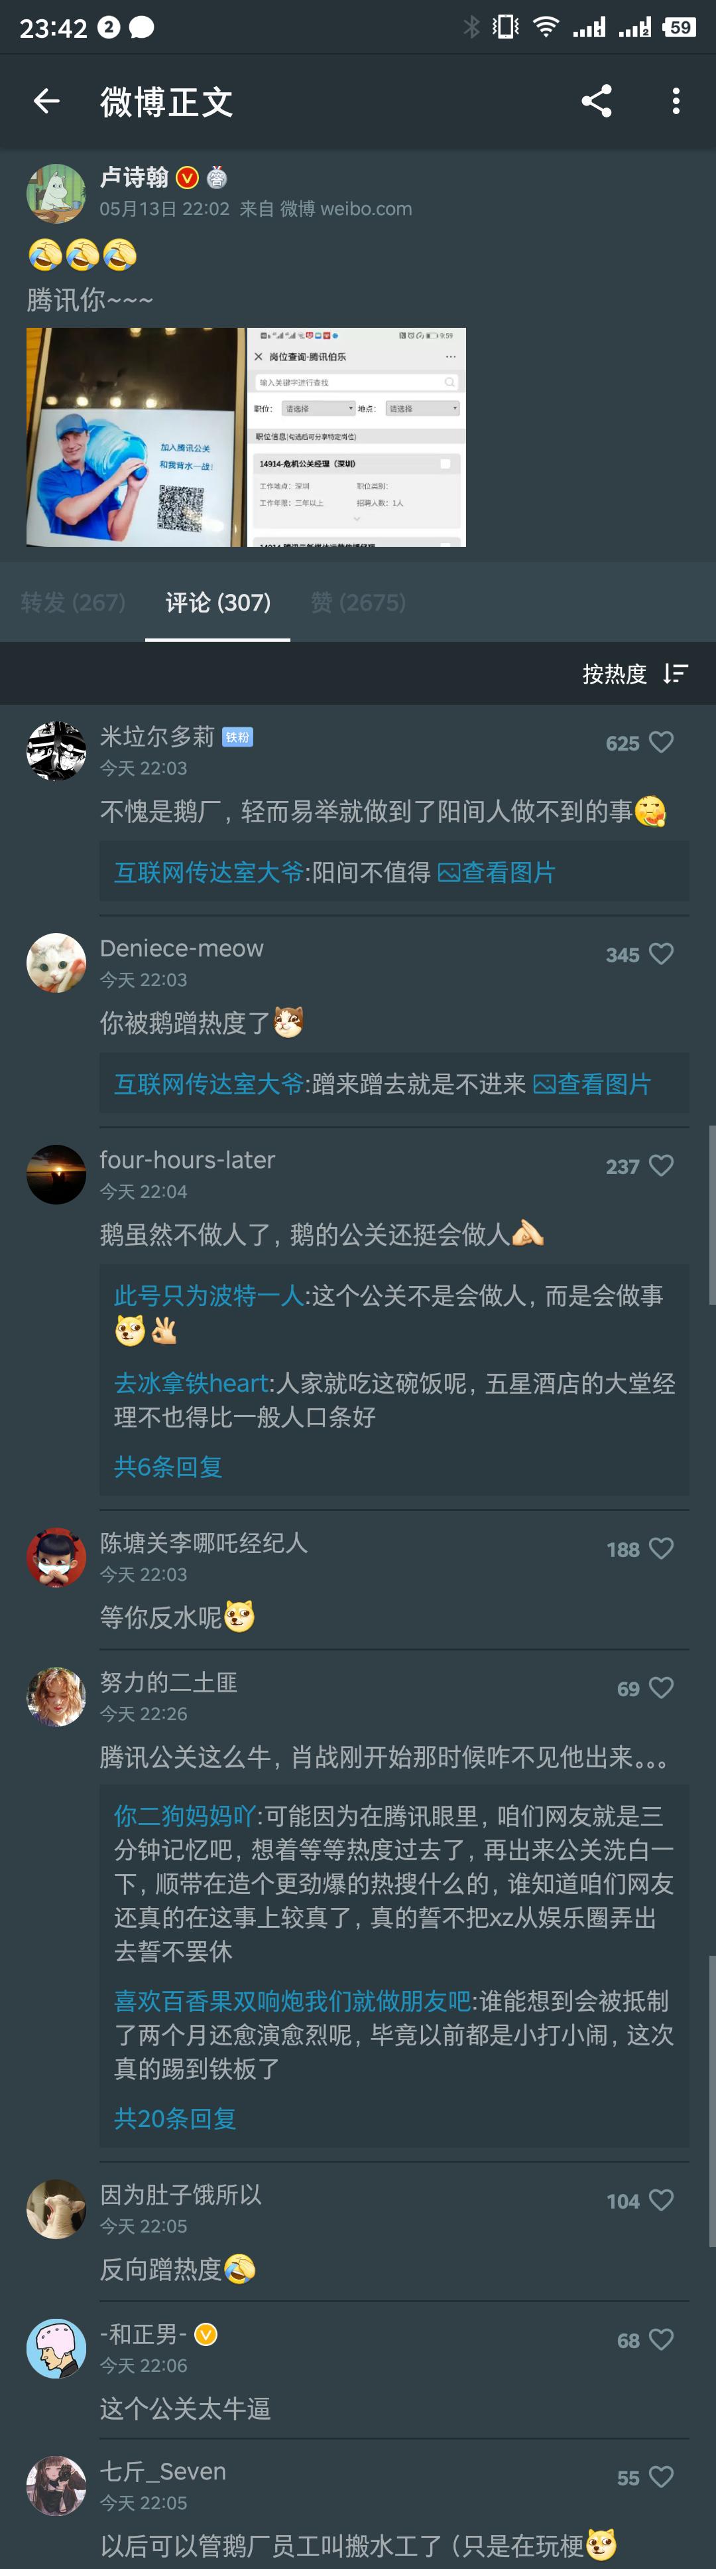The image size is (716, 2569).
Task: Tap heart icon on 因为肚子饿所以's comment
Action: point(661,2201)
